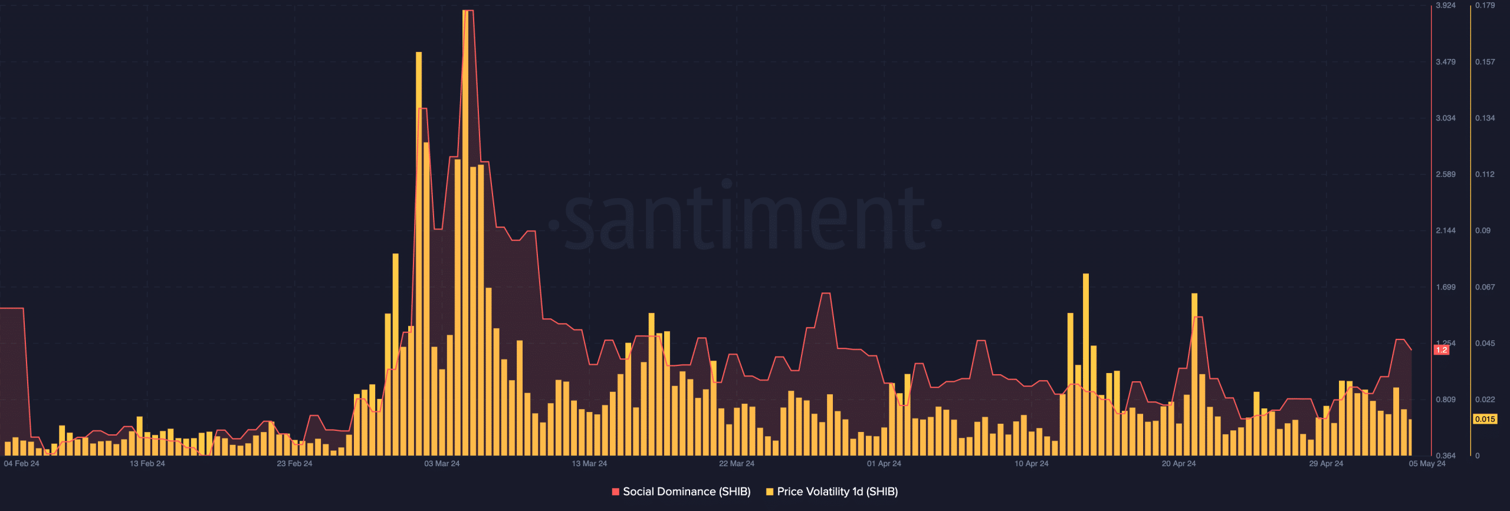Click the 2.144 axis value

click(1446, 230)
